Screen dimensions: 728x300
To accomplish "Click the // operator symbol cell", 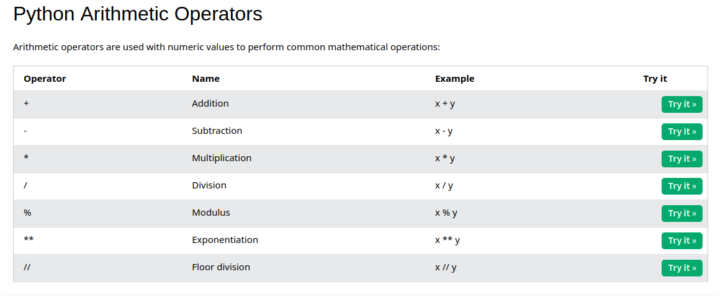I will [29, 267].
